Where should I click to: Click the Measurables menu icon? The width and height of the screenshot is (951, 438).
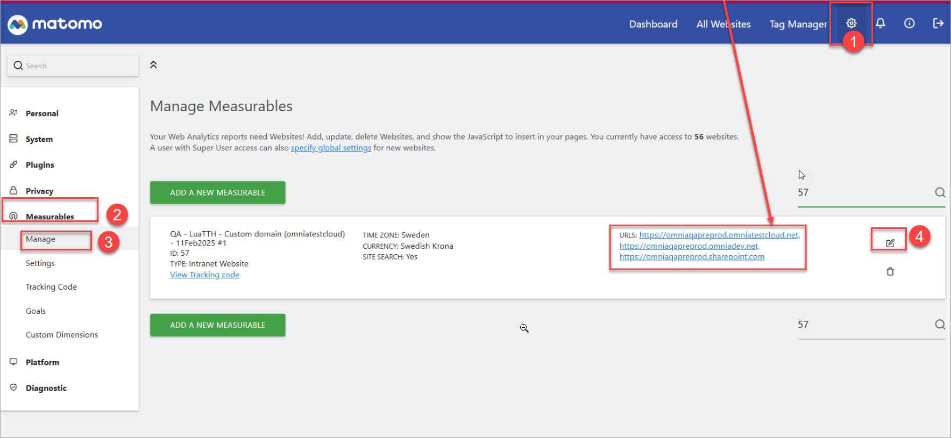pos(13,216)
